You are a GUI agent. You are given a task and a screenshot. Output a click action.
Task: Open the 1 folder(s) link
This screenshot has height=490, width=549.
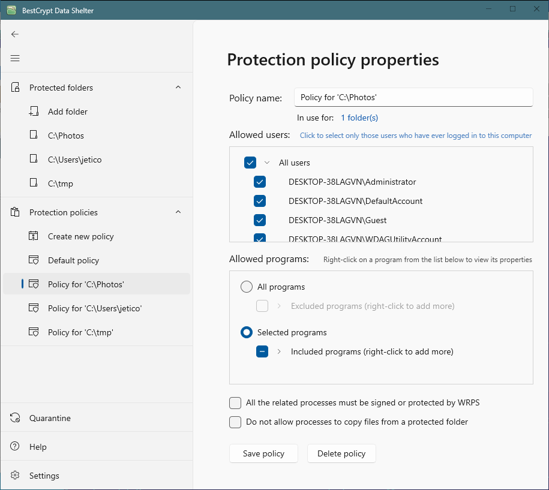(x=359, y=118)
